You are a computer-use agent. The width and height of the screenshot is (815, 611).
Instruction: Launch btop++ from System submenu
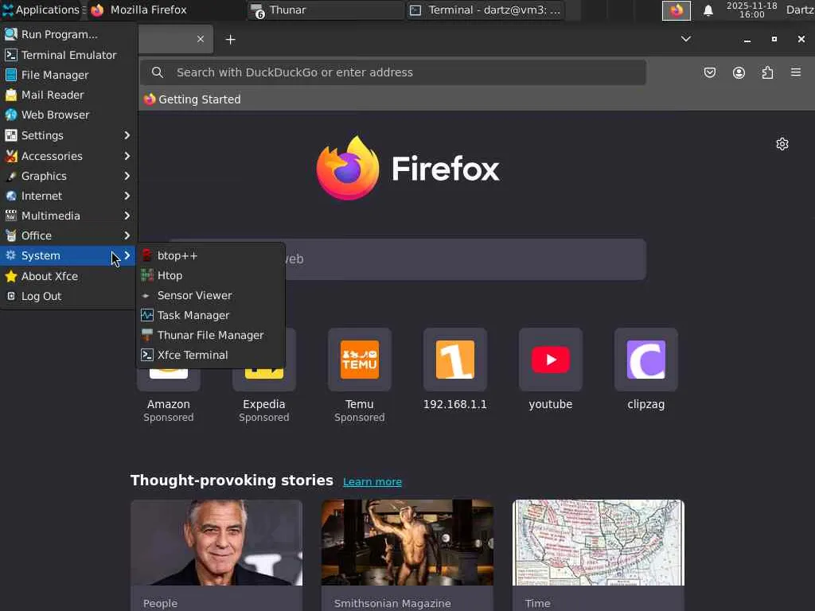tap(211, 255)
